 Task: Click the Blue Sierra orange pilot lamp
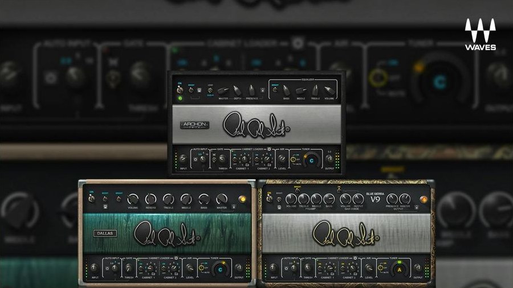(x=424, y=200)
